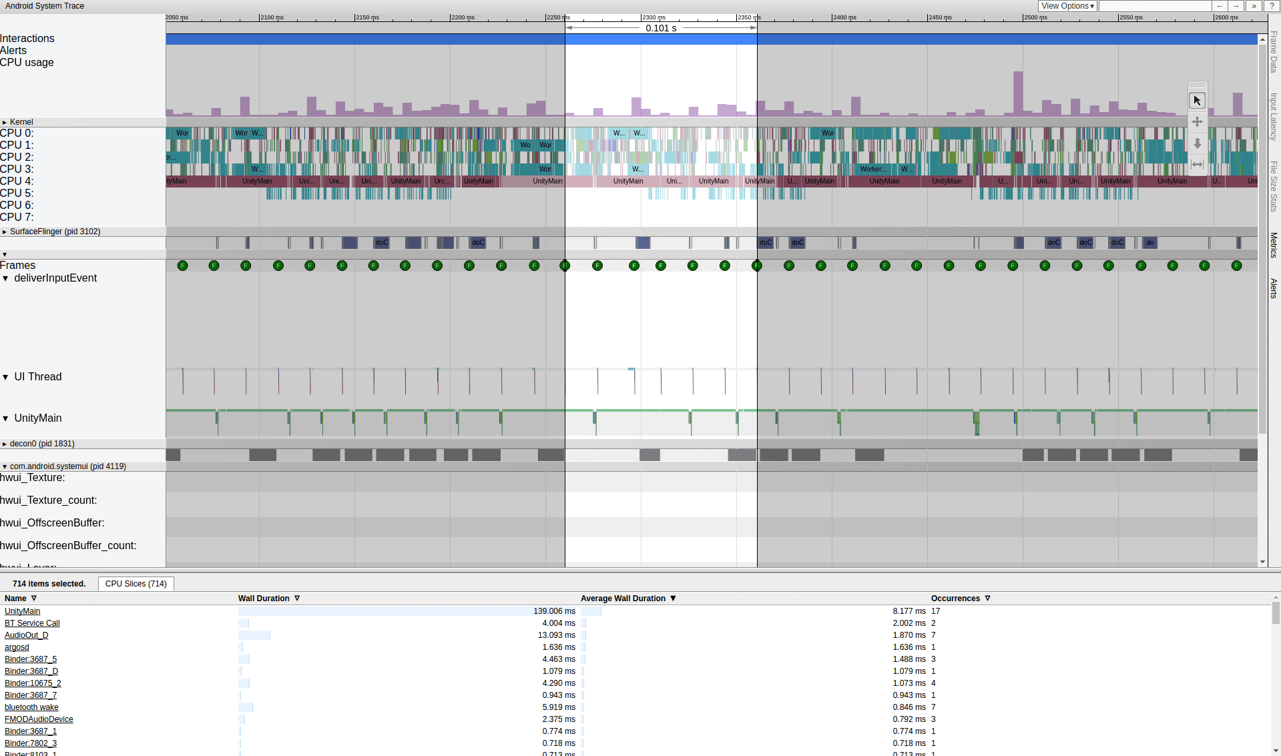Open the BT Service Call link
The width and height of the screenshot is (1281, 756).
[x=32, y=623]
